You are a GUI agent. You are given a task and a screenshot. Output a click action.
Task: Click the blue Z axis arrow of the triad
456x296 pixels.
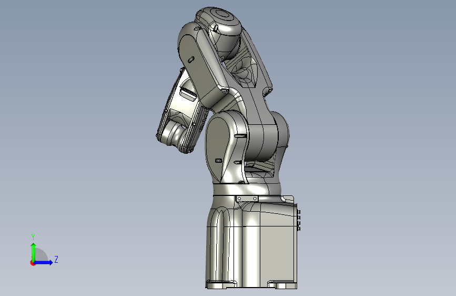pos(43,262)
